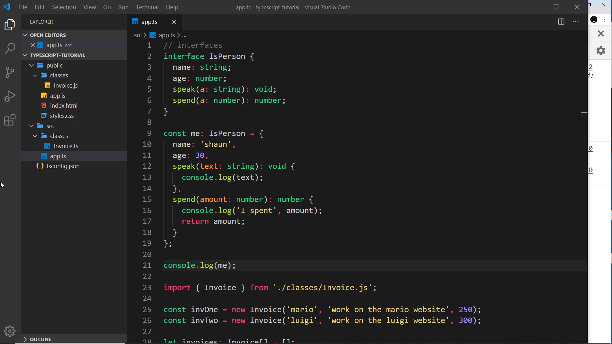612x344 pixels.
Task: Split the editor to the right
Action: [561, 22]
